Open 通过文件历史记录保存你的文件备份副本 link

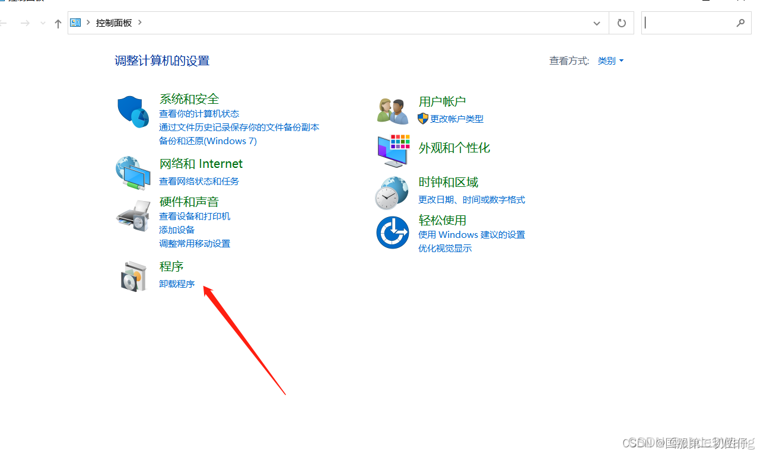[239, 127]
